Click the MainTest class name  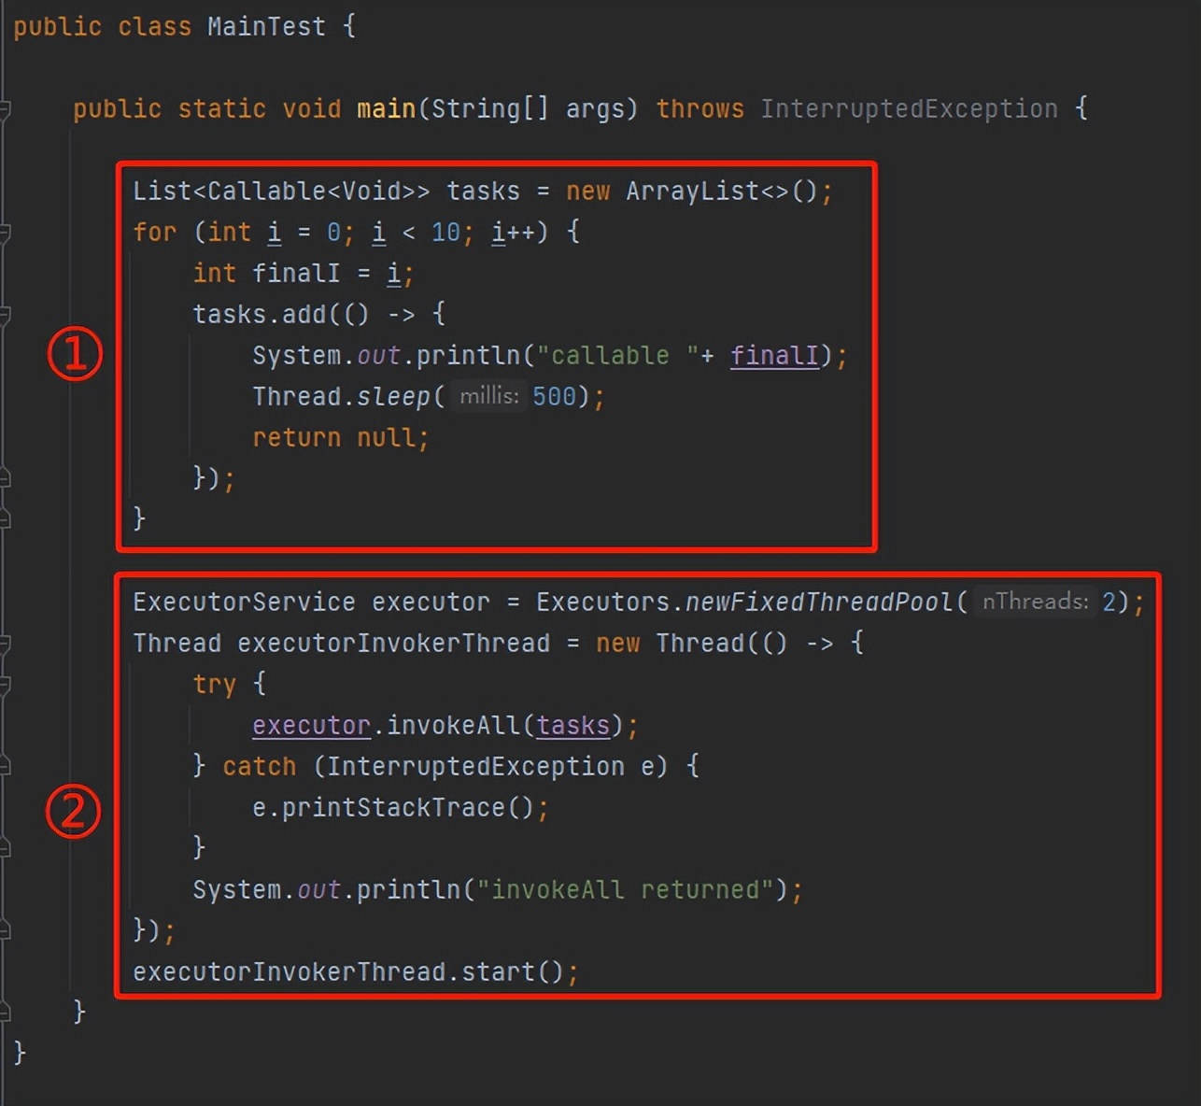click(x=266, y=26)
